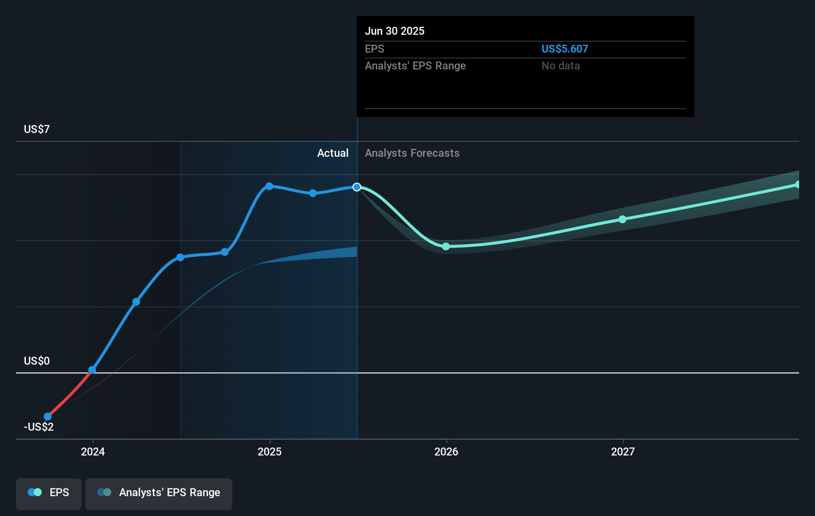Toggle the Actual period highlight
The height and width of the screenshot is (516, 815).
333,153
